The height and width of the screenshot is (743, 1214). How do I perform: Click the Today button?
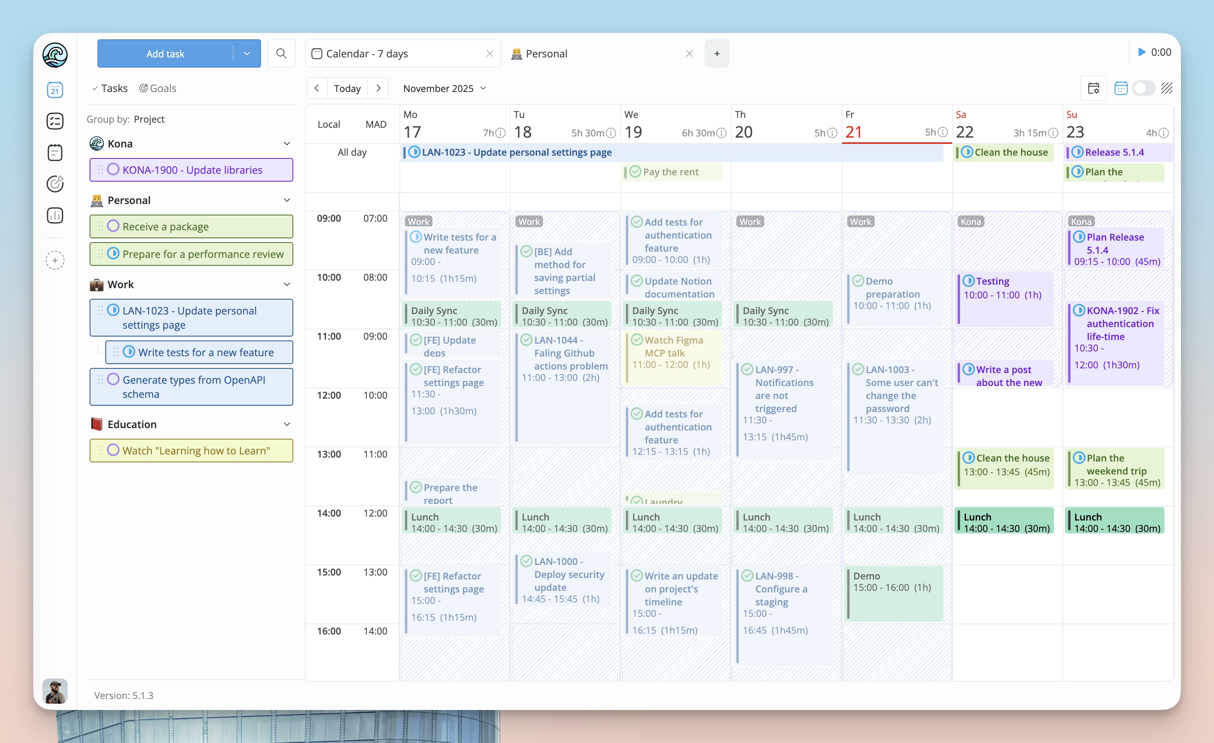point(348,89)
